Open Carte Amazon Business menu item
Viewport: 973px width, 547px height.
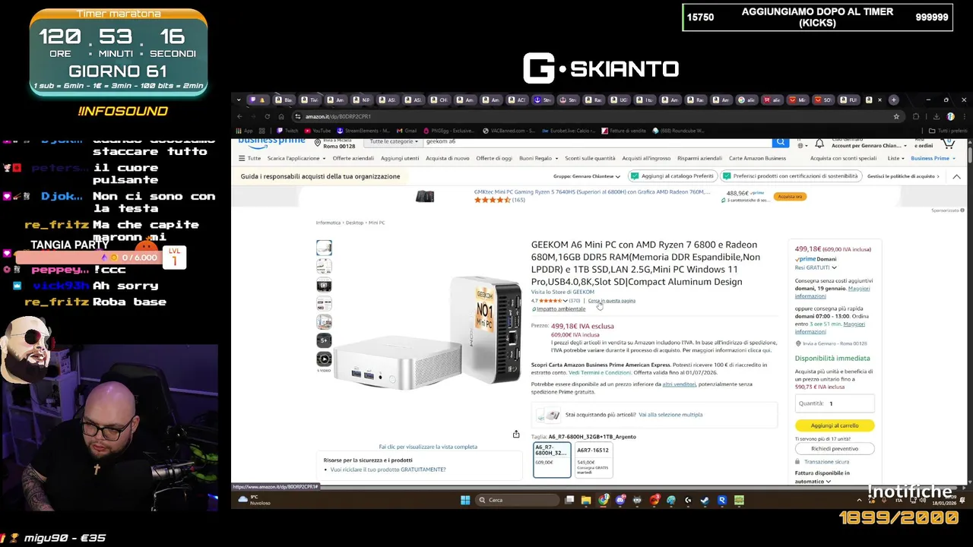coord(757,158)
